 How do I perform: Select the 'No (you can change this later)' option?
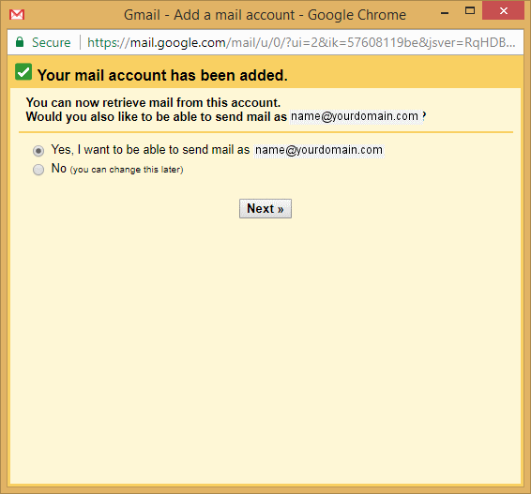(38, 170)
